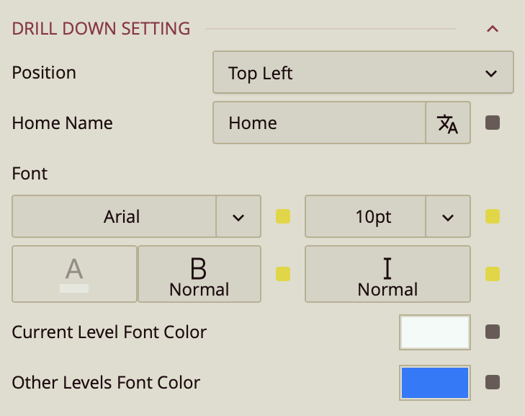The image size is (525, 416).
Task: Open the 10pt font size dropdown arrow
Action: coord(447,216)
